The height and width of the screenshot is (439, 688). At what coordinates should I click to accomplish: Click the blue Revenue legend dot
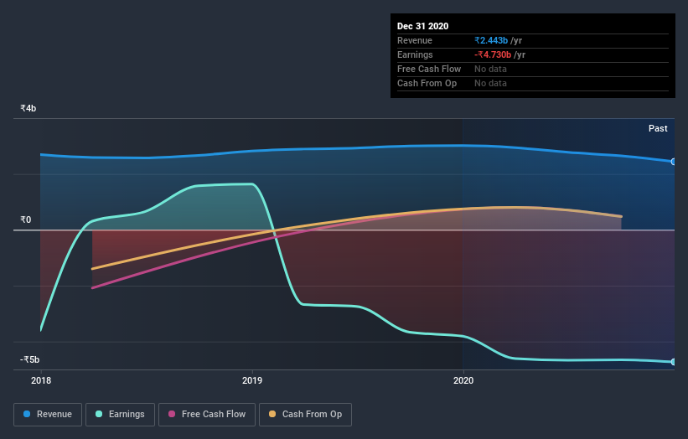27,414
